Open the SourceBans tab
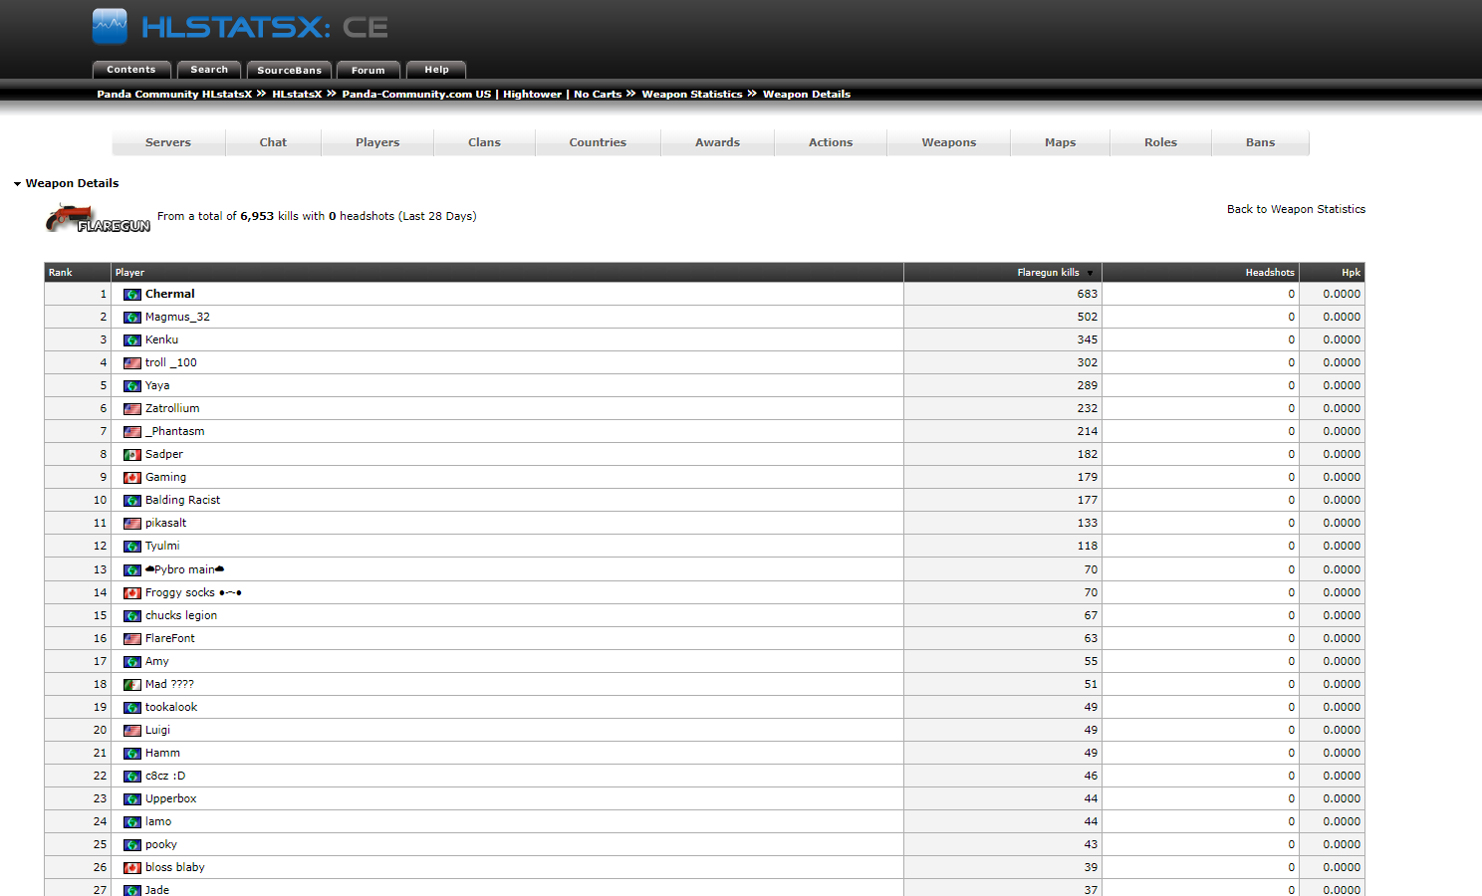This screenshot has height=896, width=1482. [289, 70]
